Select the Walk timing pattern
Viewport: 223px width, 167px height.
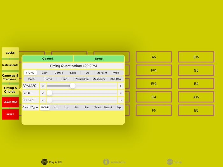(x=116, y=73)
